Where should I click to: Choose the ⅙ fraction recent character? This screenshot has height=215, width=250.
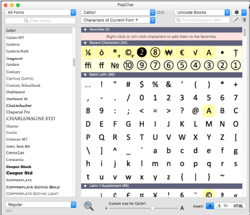click(88, 52)
